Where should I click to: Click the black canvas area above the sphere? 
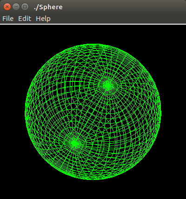(x=93, y=34)
